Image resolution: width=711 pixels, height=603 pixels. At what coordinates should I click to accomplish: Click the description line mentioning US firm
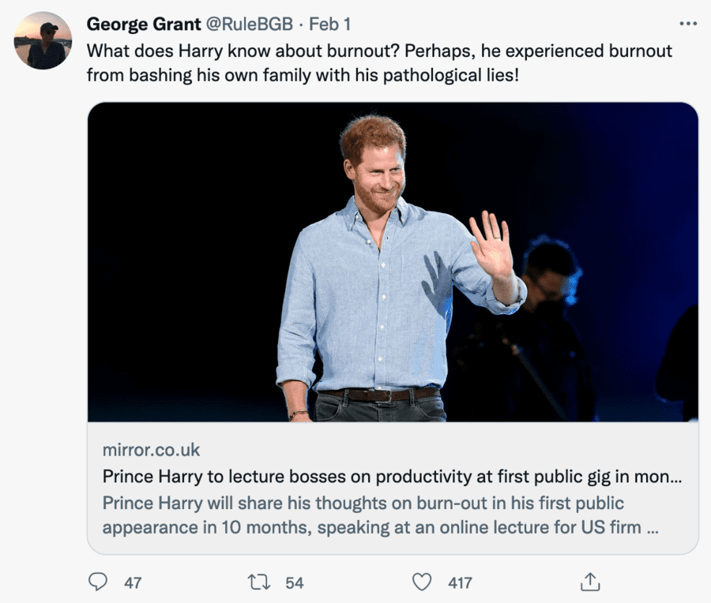pyautogui.click(x=380, y=527)
